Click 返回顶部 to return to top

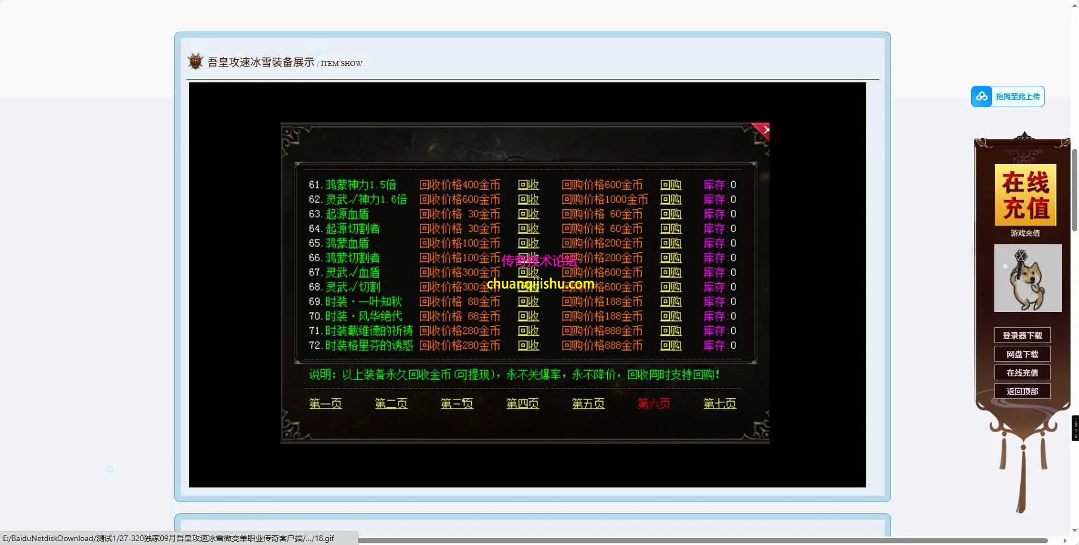[x=1022, y=390]
